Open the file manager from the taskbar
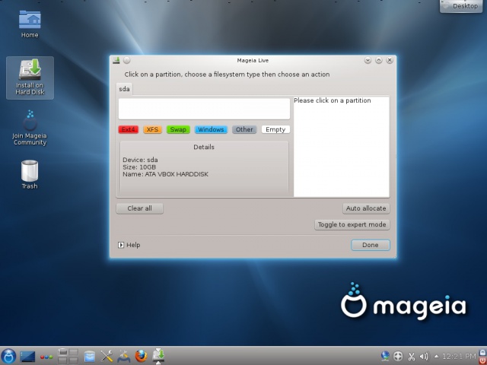 pyautogui.click(x=89, y=357)
